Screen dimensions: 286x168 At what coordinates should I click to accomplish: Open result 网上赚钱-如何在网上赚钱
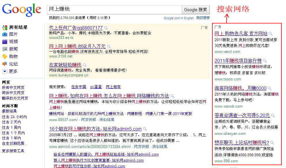(x=109, y=96)
